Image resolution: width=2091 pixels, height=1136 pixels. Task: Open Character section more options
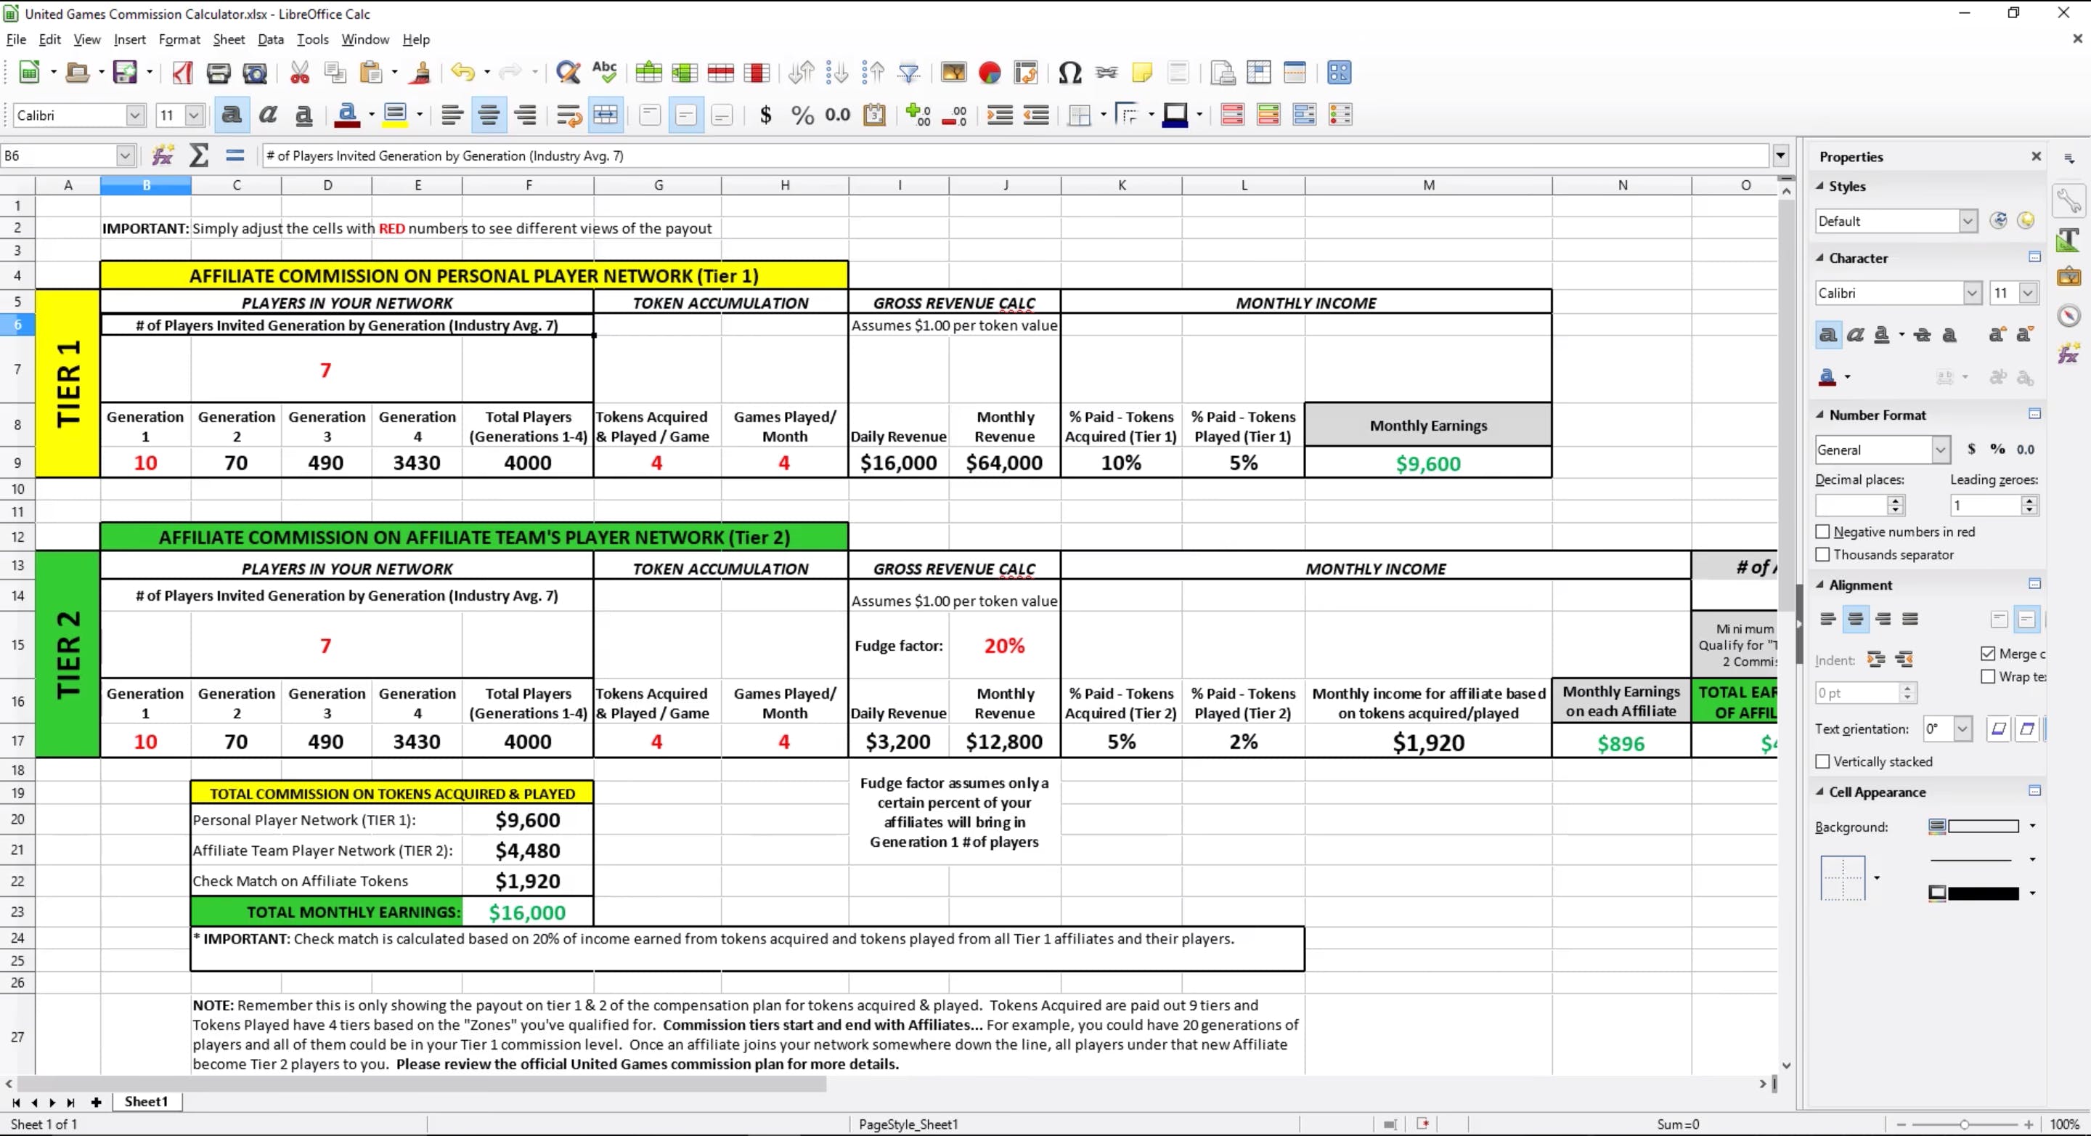pyautogui.click(x=2035, y=256)
